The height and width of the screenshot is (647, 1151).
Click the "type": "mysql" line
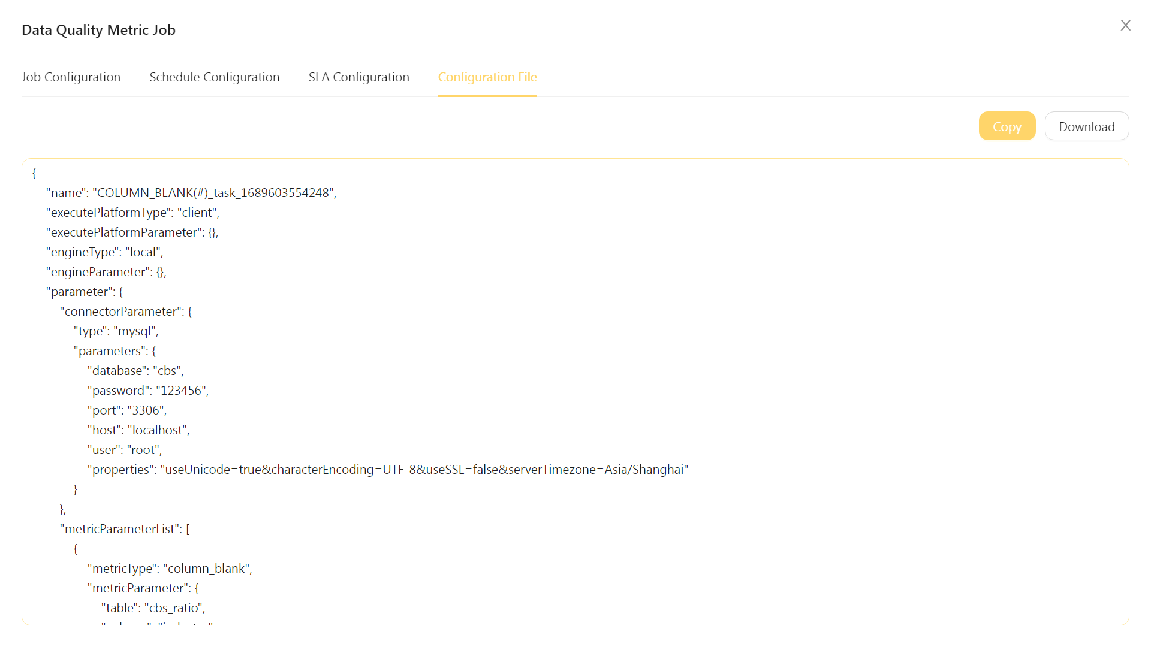coord(116,331)
